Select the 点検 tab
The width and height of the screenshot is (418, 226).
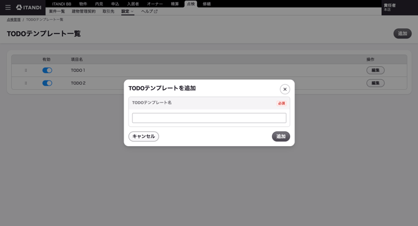click(191, 4)
